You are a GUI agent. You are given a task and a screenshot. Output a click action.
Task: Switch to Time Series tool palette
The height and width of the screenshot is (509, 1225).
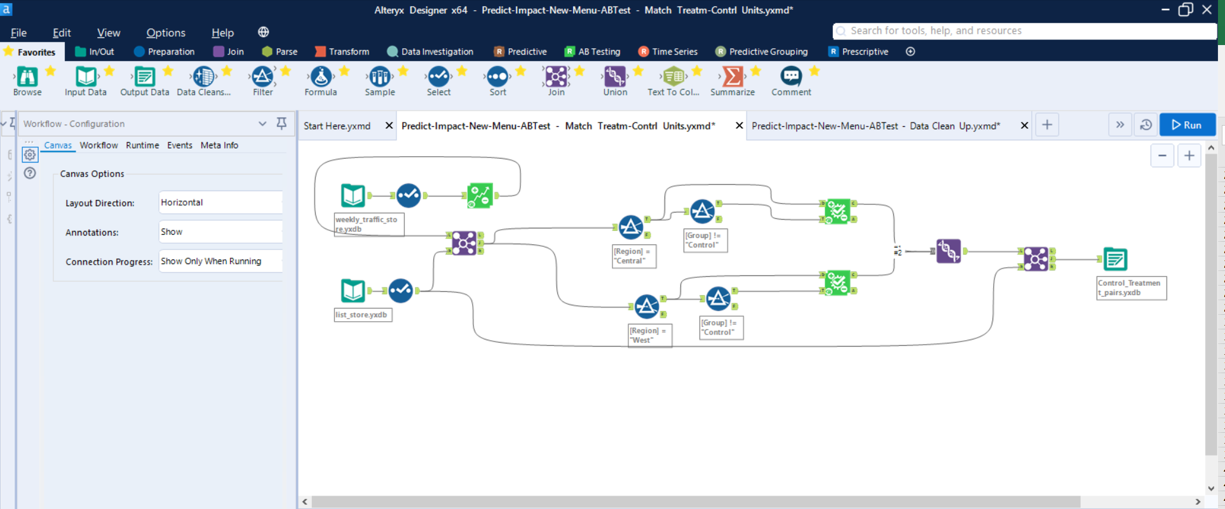(668, 51)
